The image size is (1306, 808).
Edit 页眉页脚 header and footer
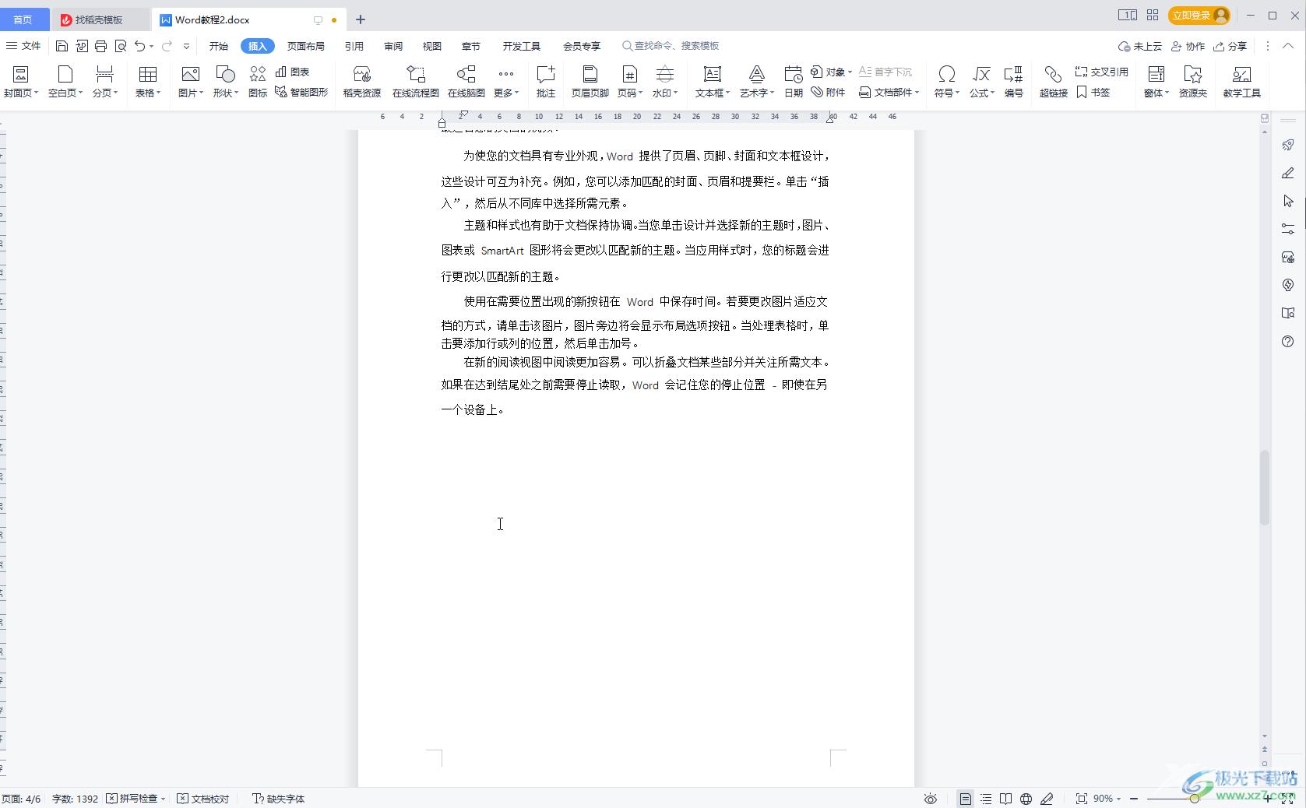pos(590,82)
